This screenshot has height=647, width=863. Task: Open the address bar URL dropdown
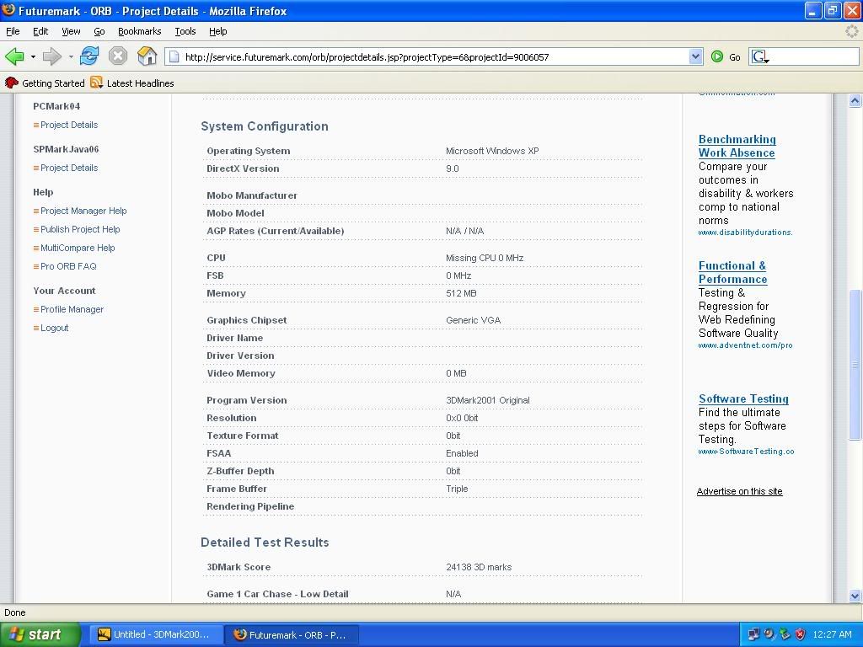click(695, 56)
